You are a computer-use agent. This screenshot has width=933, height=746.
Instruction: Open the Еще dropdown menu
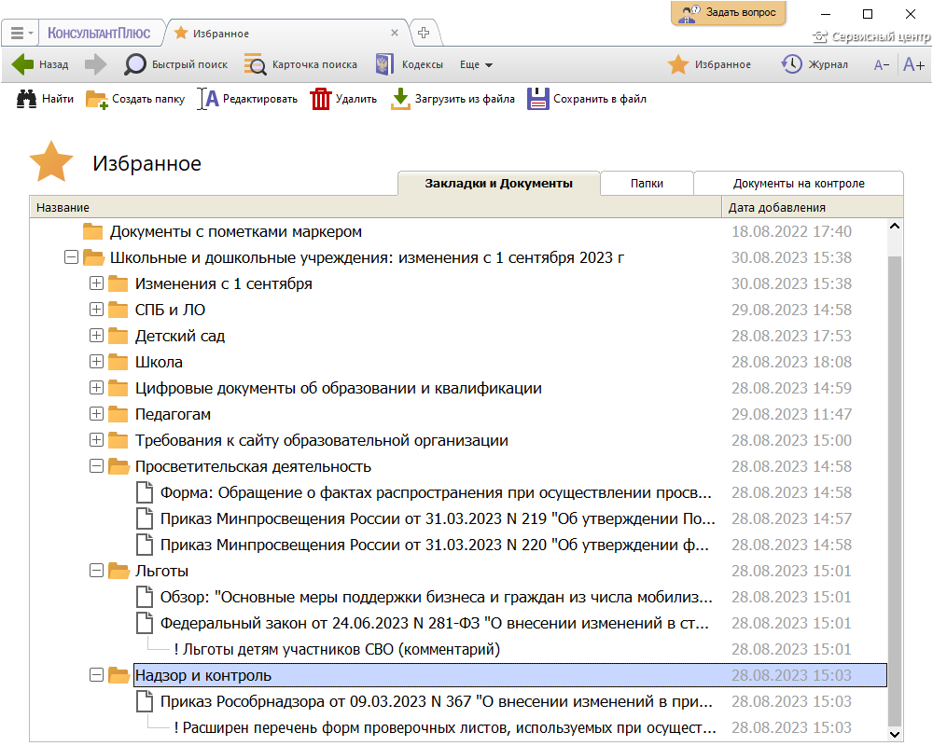click(476, 64)
